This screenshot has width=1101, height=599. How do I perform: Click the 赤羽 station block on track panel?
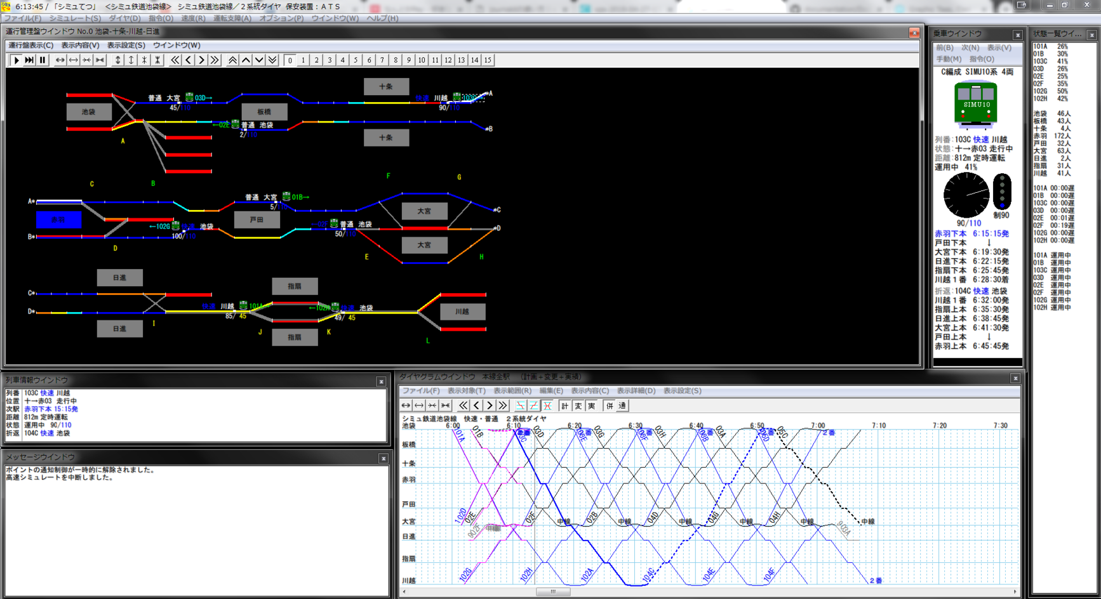point(58,220)
